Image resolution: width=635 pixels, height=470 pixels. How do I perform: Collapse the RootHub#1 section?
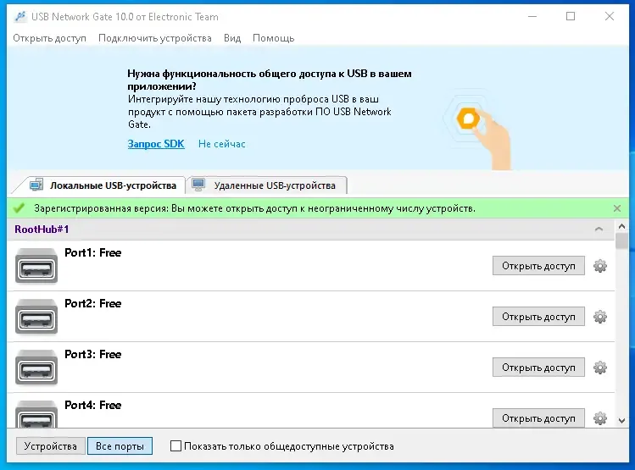click(x=599, y=229)
